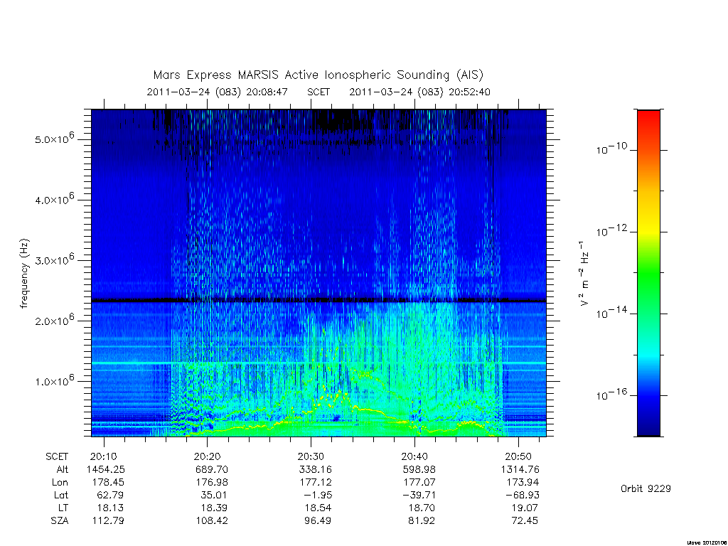Click SZA value 108.42
The width and height of the screenshot is (728, 546).
(x=212, y=520)
